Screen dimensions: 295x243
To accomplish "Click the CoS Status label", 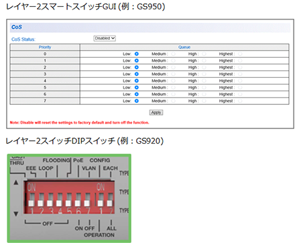I will click(x=23, y=40).
